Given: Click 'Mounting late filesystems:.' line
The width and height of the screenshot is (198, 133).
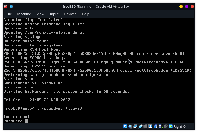Looking at the screenshot, I should point(35,45).
